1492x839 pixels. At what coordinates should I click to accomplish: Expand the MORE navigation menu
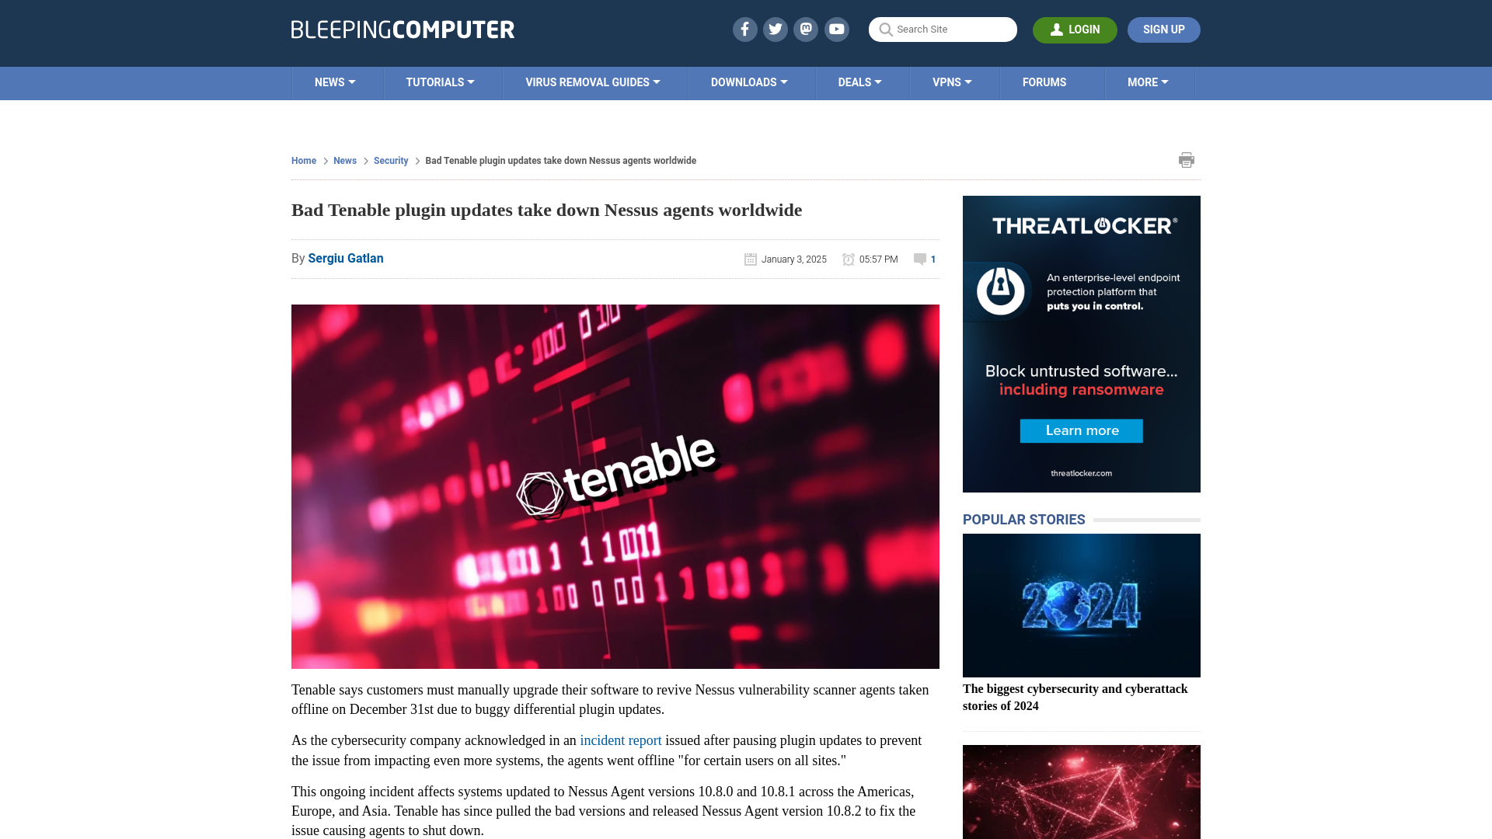click(x=1148, y=82)
